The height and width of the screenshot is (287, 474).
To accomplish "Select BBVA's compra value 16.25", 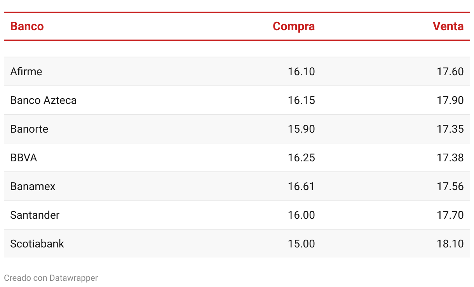I will [301, 158].
